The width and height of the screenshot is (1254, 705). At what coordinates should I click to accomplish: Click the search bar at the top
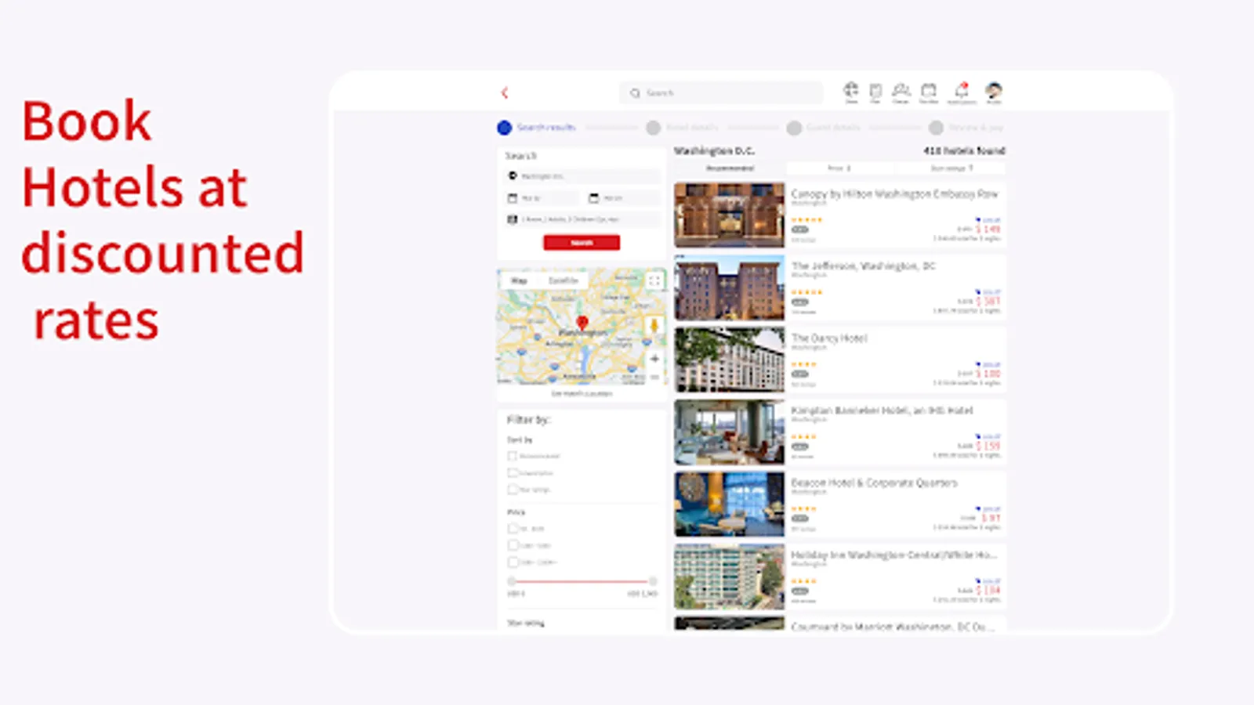721,92
